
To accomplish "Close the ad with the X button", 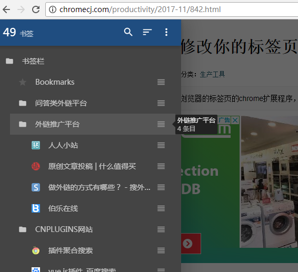I will pyautogui.click(x=235, y=120).
